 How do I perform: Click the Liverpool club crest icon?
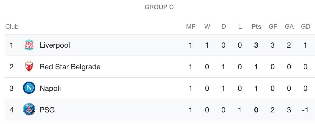click(x=29, y=45)
